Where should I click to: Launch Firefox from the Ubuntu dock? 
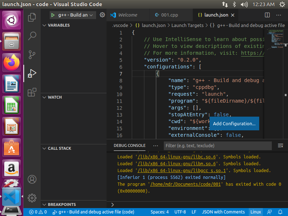[12, 63]
